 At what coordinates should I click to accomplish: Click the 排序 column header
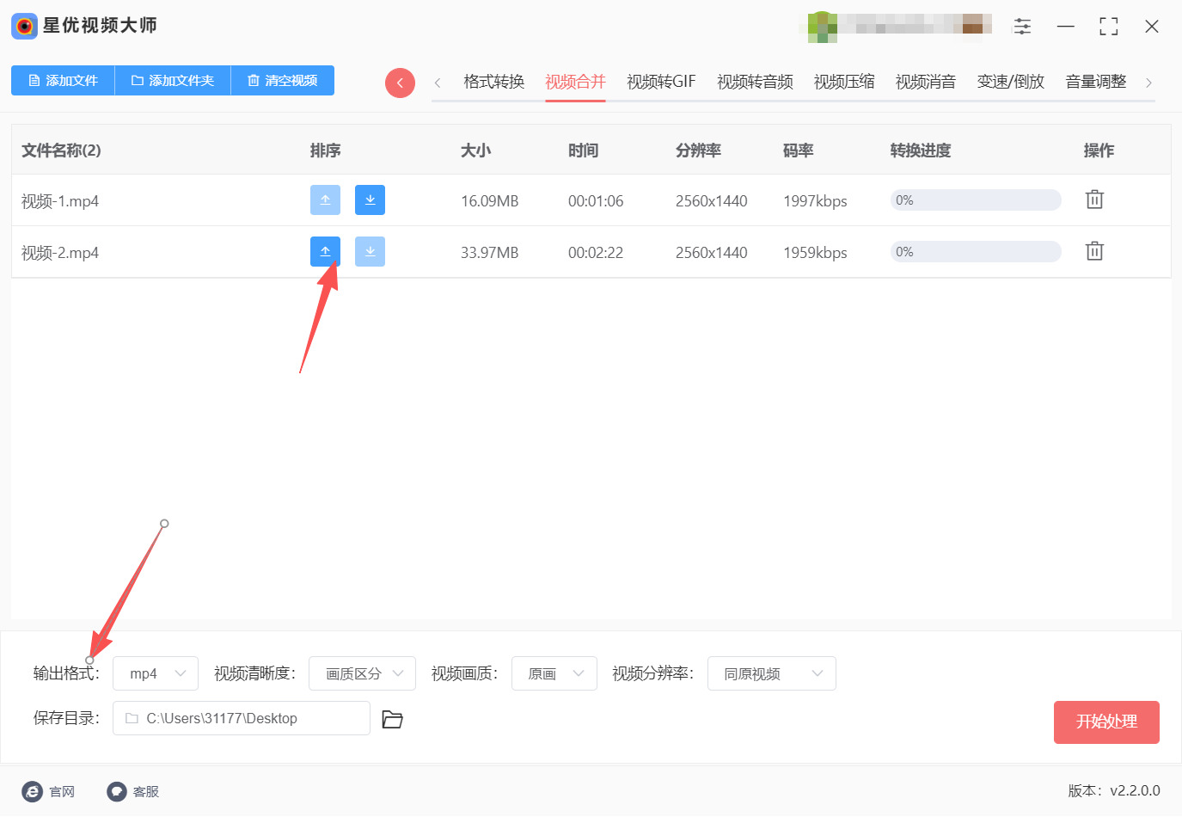(x=326, y=150)
